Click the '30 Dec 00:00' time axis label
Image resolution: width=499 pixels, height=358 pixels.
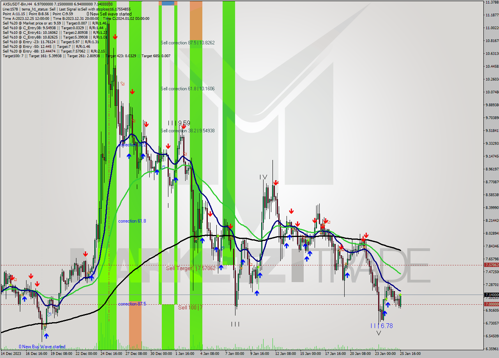click(x=161, y=354)
